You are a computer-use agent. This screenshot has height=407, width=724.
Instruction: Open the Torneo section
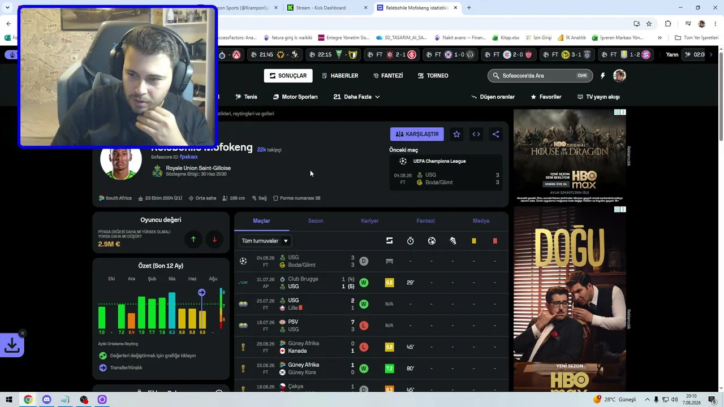(433, 76)
